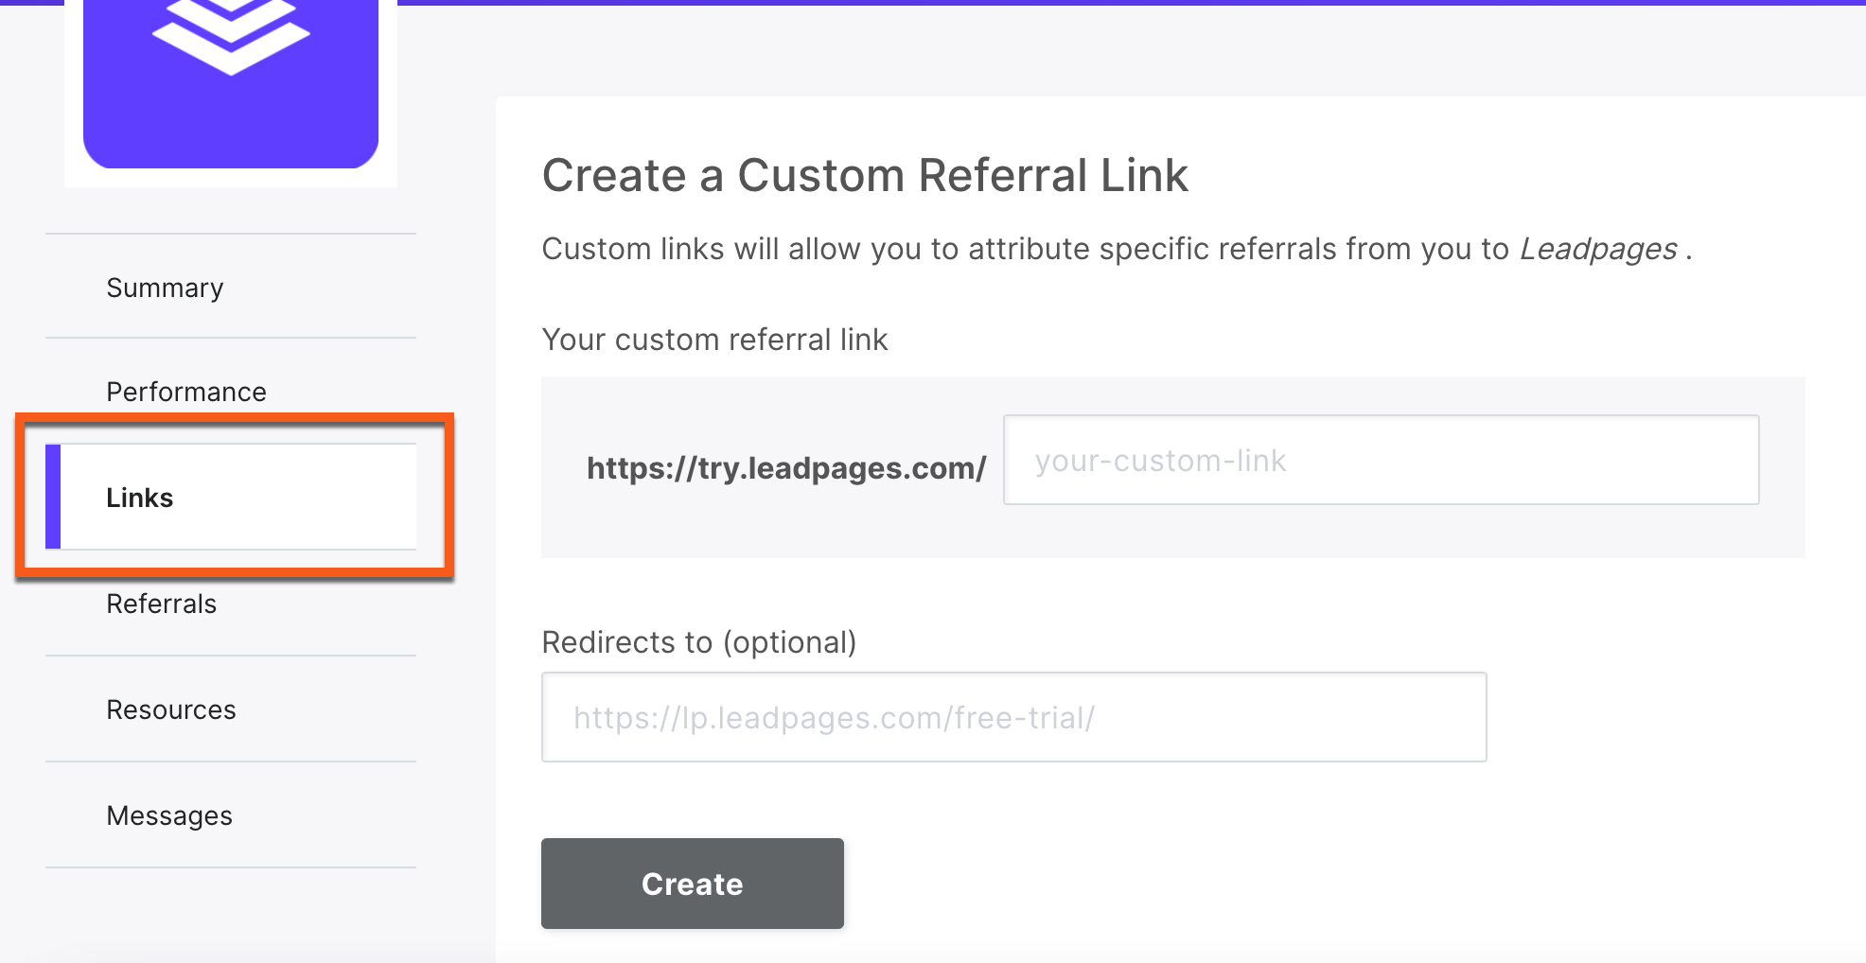Click the italic Leadpages word in description
1866x963 pixels.
pos(1598,249)
